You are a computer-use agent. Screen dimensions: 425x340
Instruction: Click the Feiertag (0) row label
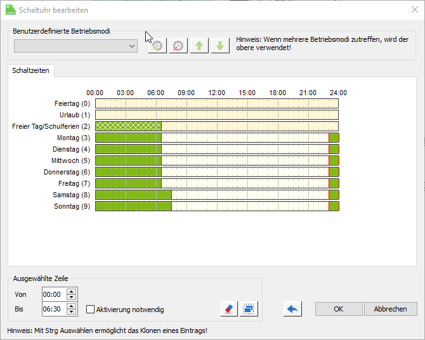(x=72, y=103)
